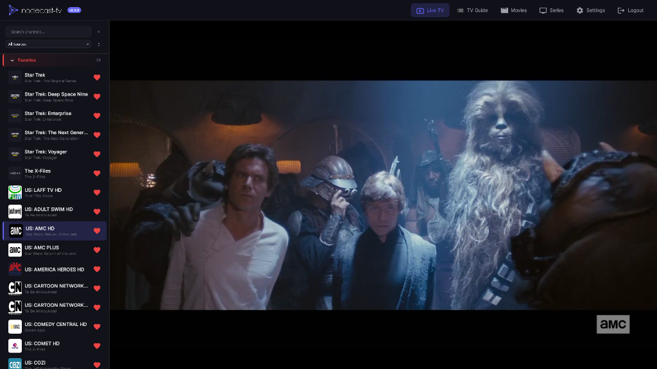Select the Comedy Central HD logo
657x369 pixels.
point(15,327)
